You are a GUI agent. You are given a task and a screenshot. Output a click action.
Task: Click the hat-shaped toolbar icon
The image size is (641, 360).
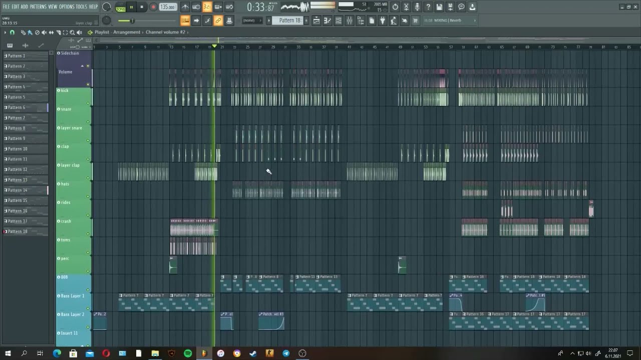(229, 20)
